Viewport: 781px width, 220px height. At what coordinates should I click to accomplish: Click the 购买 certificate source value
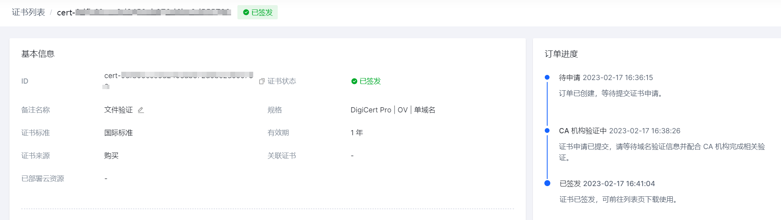tap(111, 156)
